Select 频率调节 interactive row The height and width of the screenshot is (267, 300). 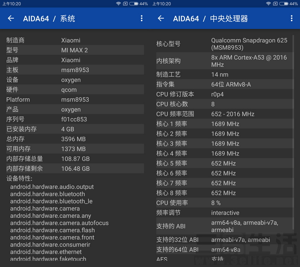point(224,213)
